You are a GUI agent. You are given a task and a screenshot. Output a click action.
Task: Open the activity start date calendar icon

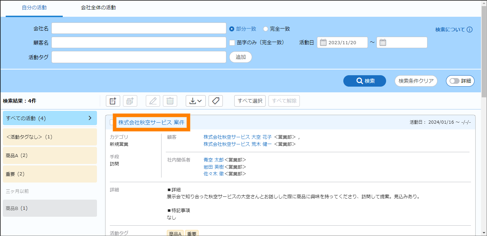pos(323,43)
